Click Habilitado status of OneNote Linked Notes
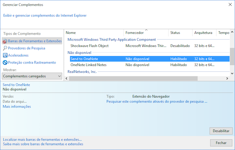The width and height of the screenshot is (235, 150). (179, 65)
